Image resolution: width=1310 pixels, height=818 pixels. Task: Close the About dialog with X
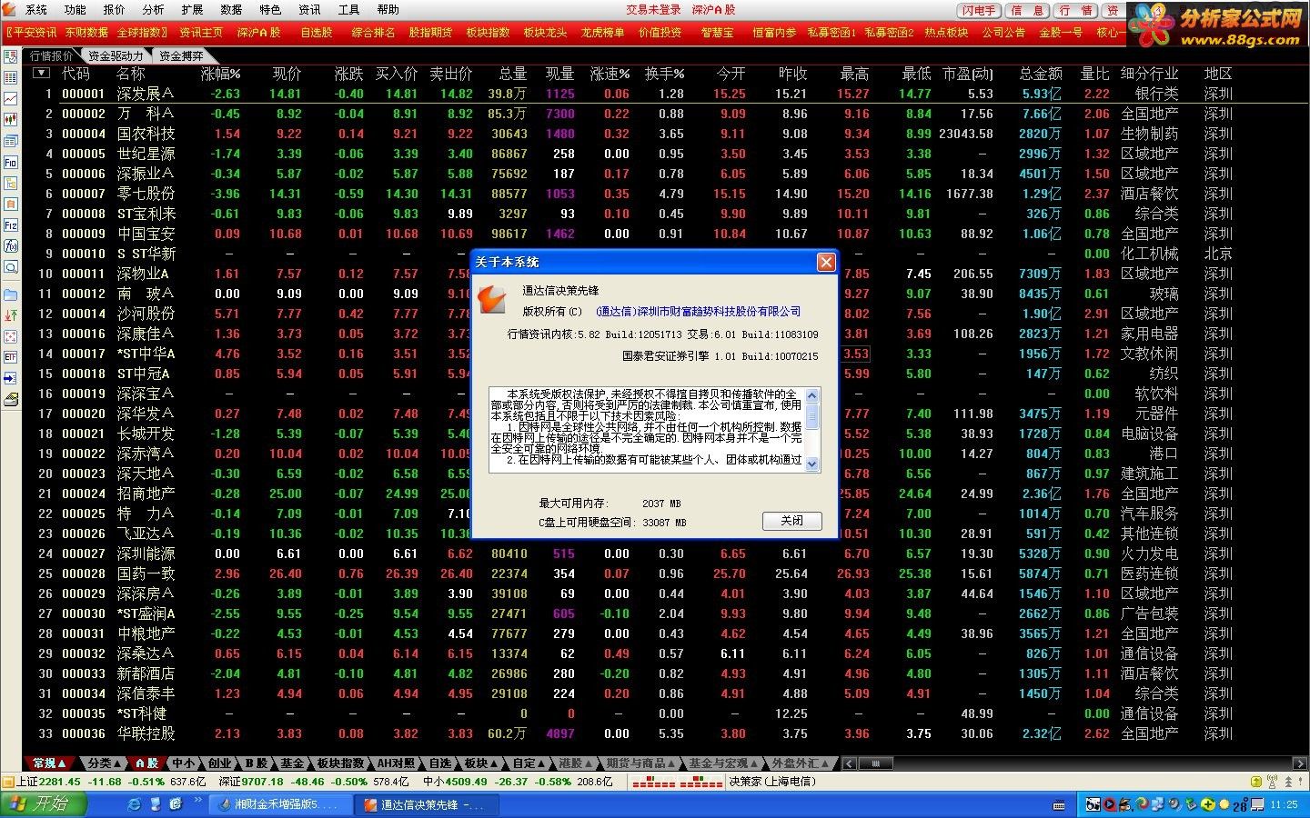[x=825, y=262]
